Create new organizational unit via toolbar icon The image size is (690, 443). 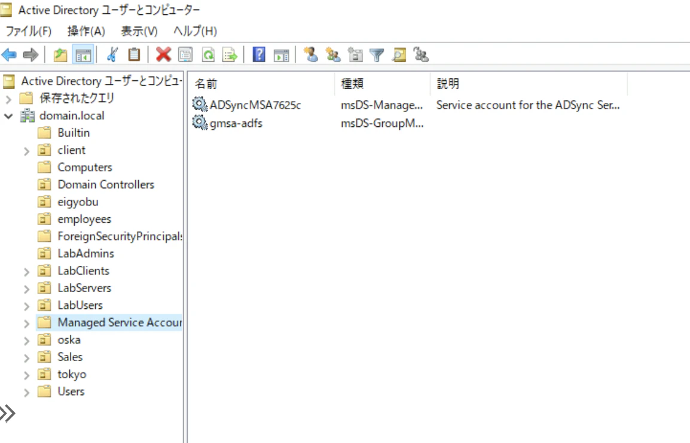(355, 54)
